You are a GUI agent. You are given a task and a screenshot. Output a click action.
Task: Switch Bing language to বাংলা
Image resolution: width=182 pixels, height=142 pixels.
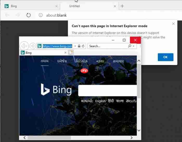[x=120, y=101]
